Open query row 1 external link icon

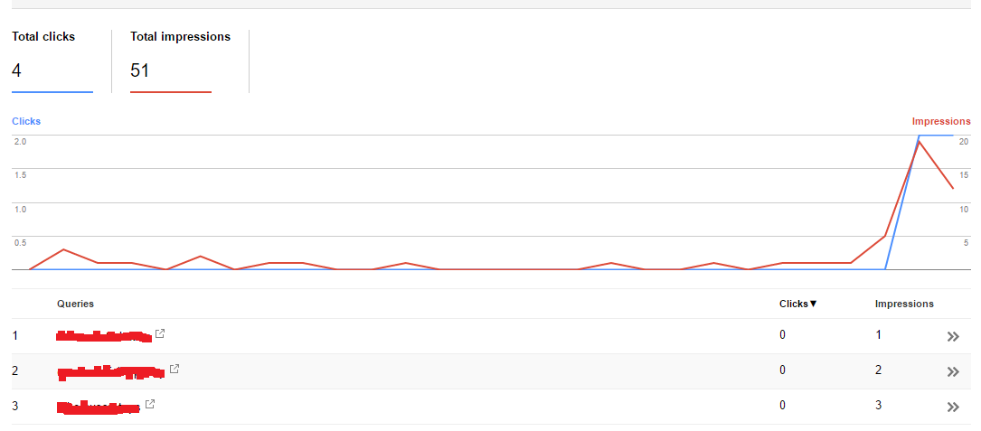[160, 333]
